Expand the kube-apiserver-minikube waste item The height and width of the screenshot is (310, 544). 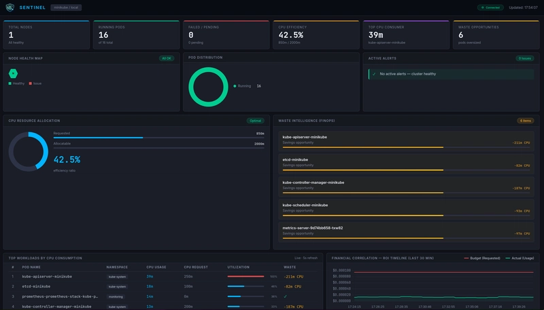click(x=403, y=140)
